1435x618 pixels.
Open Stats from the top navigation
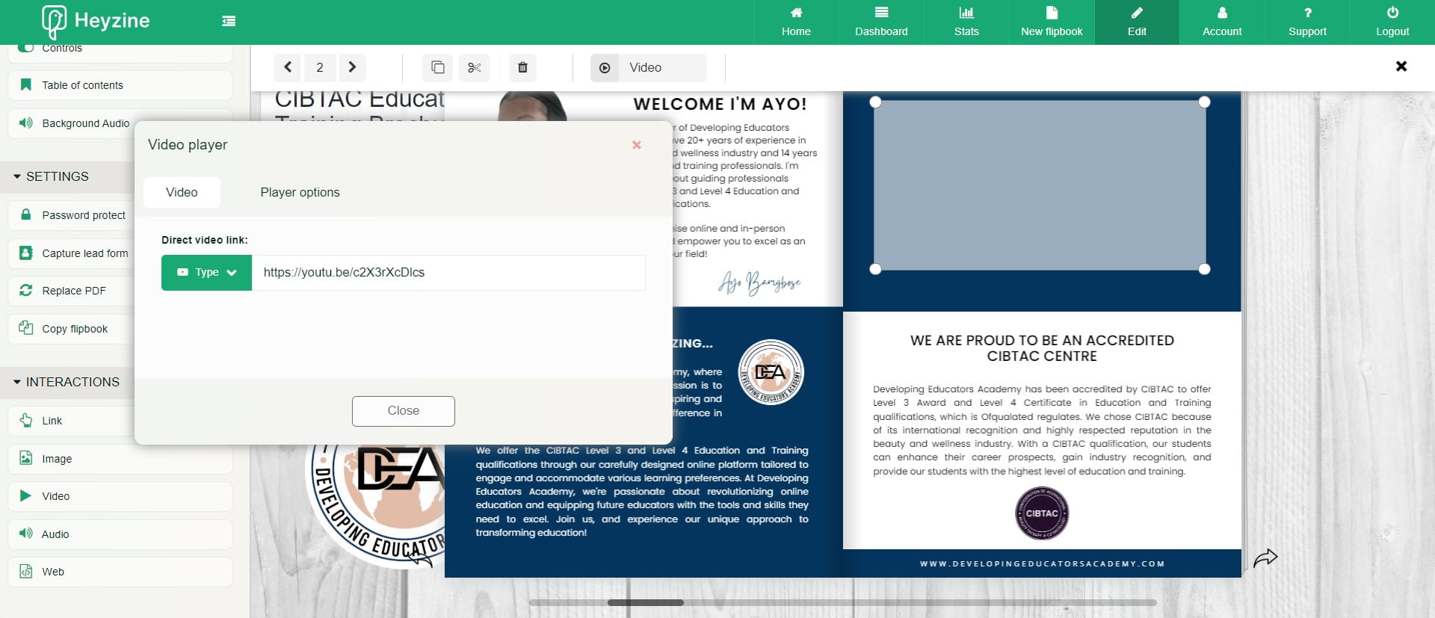coord(966,22)
